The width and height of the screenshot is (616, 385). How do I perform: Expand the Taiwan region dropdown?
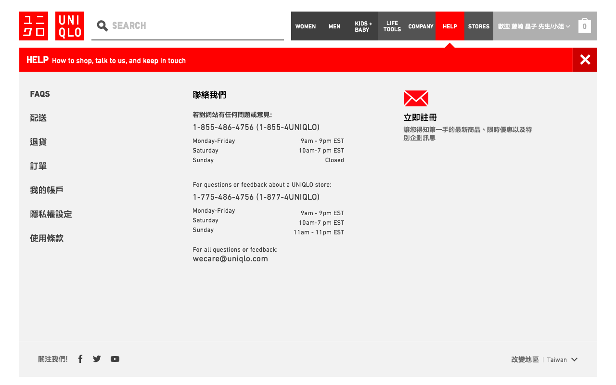562,359
